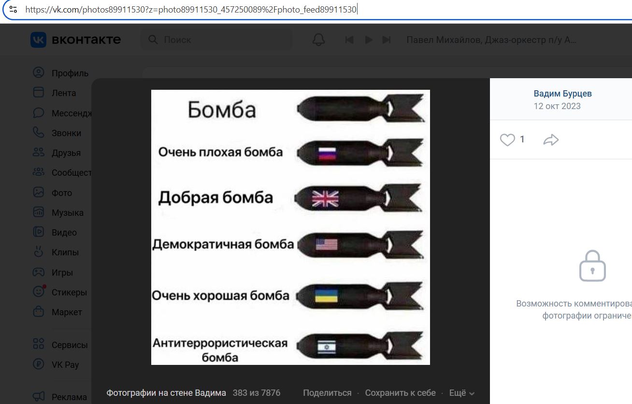Click the comments restricted lock icon
Screen dimensions: 632x404
[592, 266]
